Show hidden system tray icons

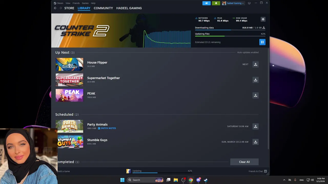(x=284, y=180)
